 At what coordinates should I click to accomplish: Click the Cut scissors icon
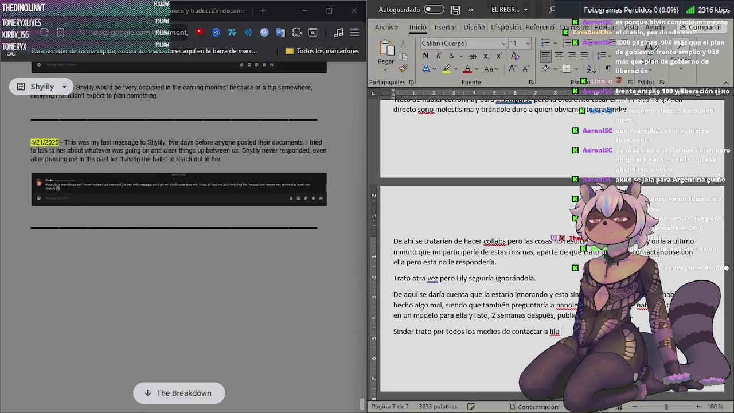pyautogui.click(x=403, y=43)
